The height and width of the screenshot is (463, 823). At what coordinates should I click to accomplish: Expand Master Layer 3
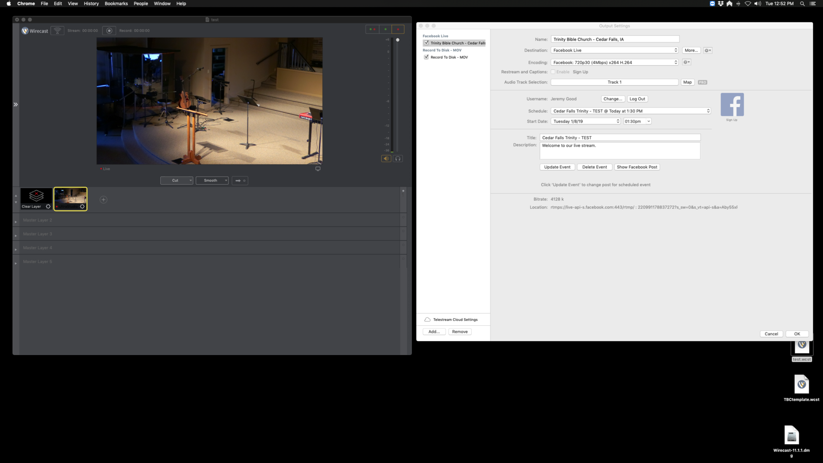[16, 235]
